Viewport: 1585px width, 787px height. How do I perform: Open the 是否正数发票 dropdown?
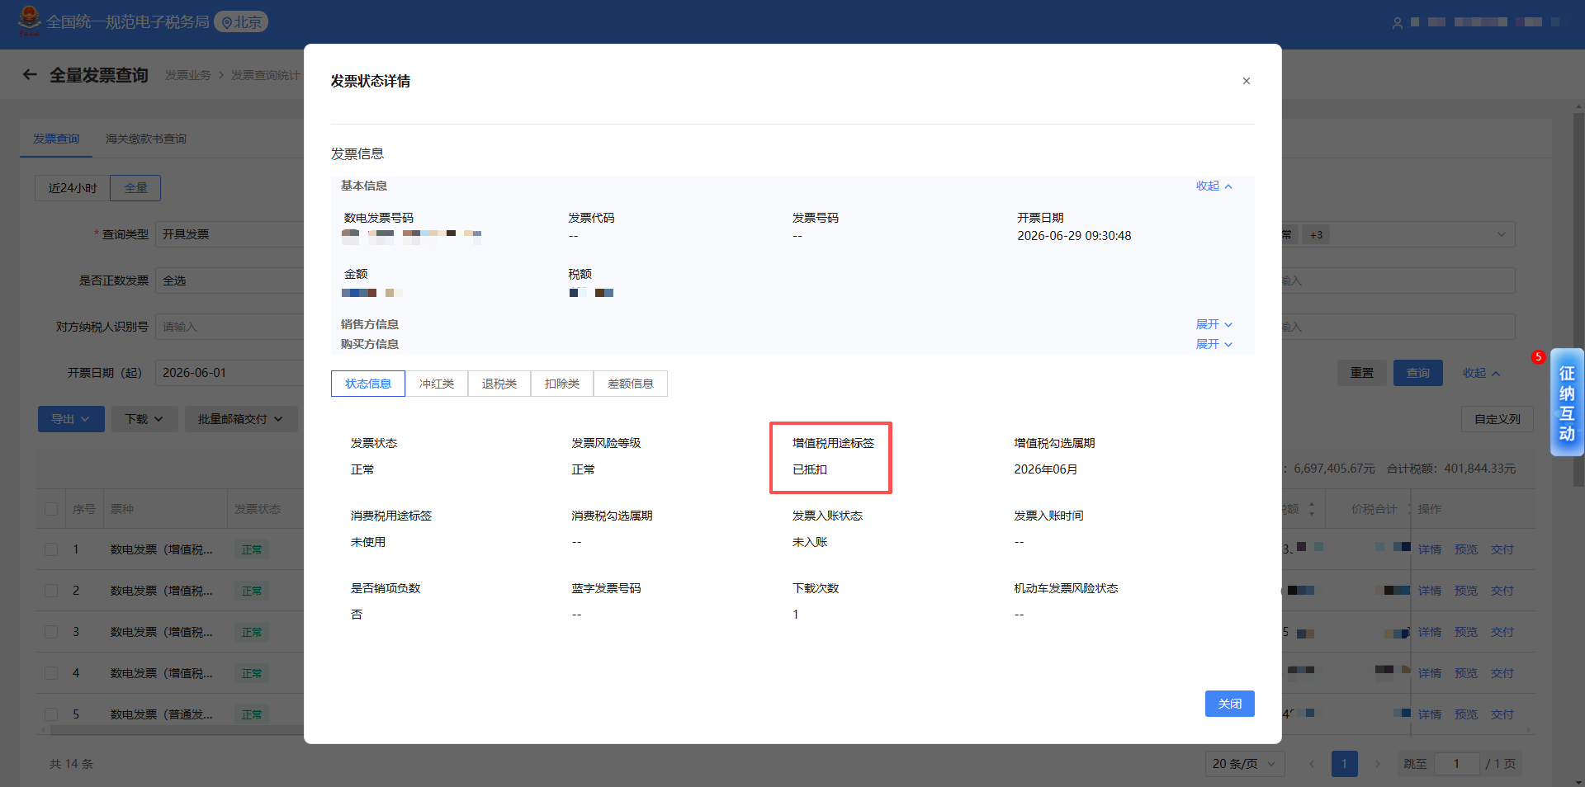[x=230, y=280]
